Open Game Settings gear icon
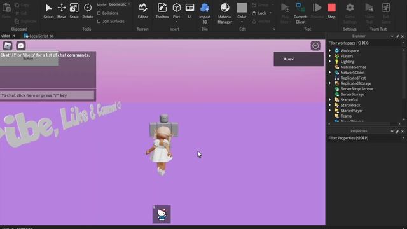 pyautogui.click(x=350, y=8)
